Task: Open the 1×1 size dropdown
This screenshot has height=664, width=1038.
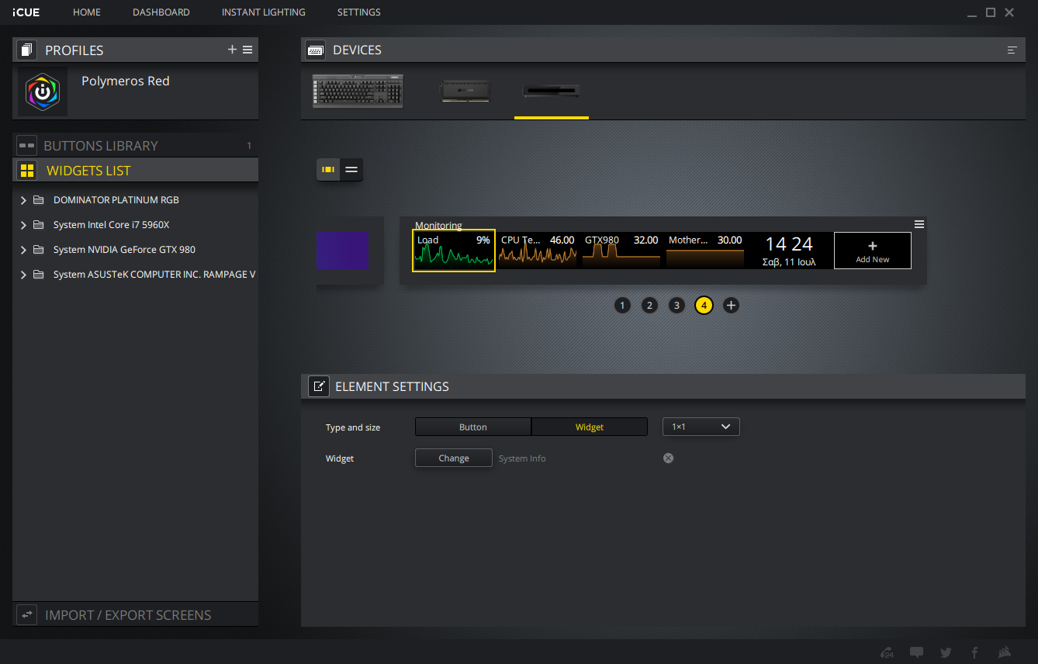Action: tap(701, 427)
